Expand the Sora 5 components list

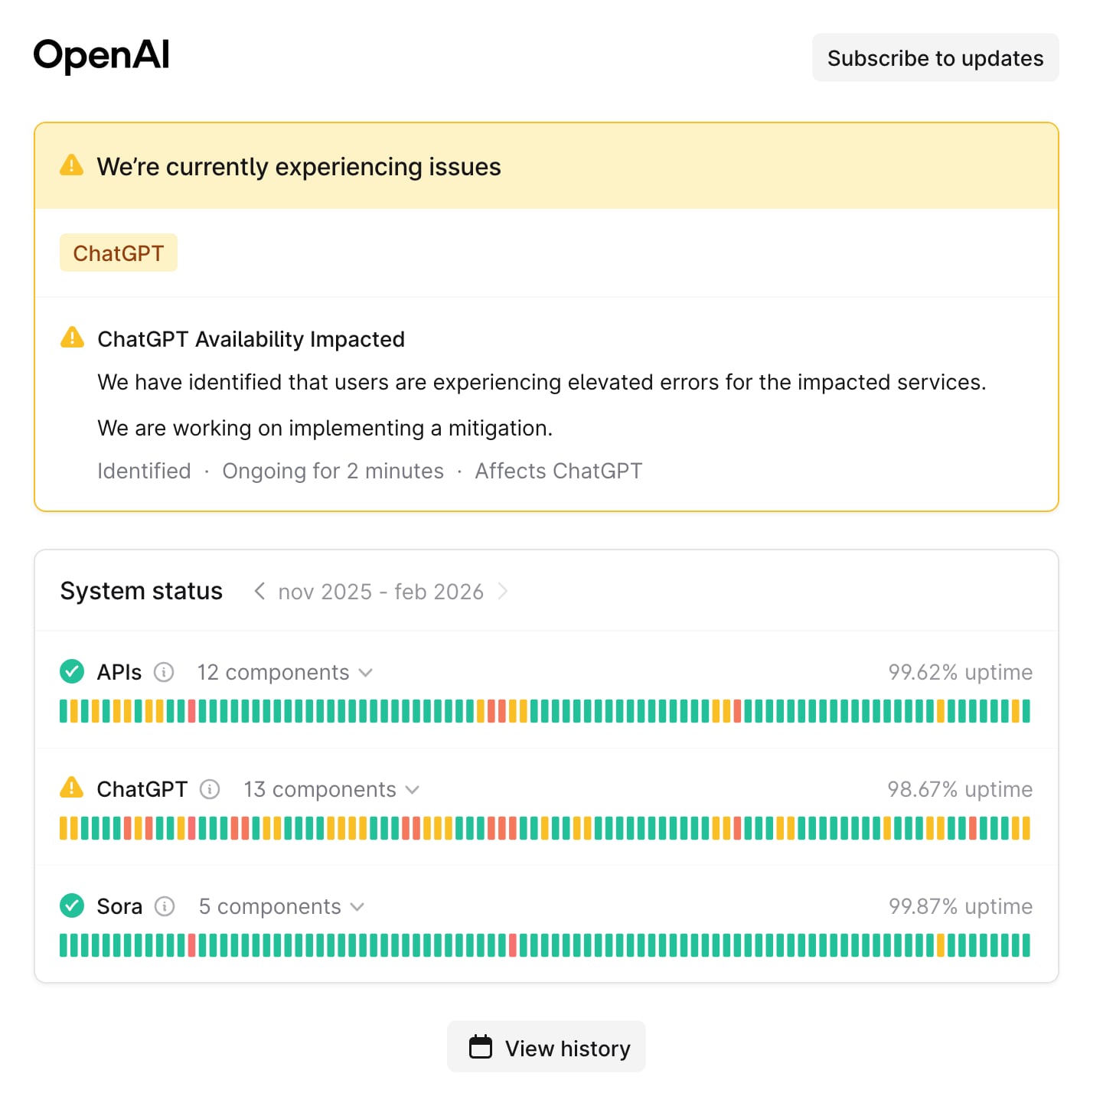point(356,907)
